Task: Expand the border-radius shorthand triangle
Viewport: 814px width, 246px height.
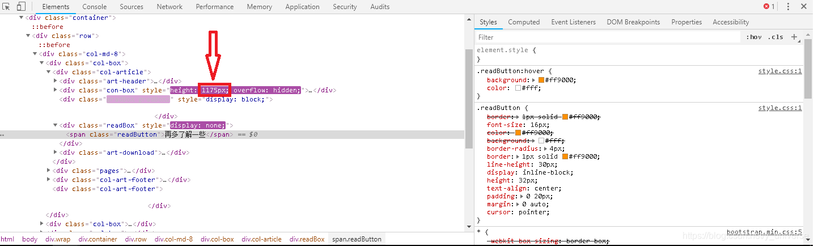Action: [546, 149]
